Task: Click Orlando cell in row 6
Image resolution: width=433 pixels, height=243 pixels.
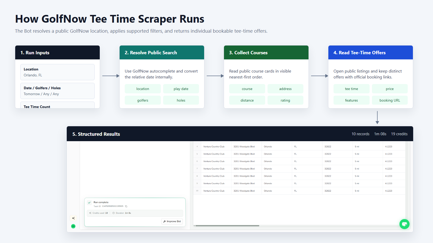Action: pos(268,161)
